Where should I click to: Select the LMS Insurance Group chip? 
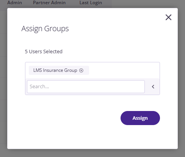59,70
